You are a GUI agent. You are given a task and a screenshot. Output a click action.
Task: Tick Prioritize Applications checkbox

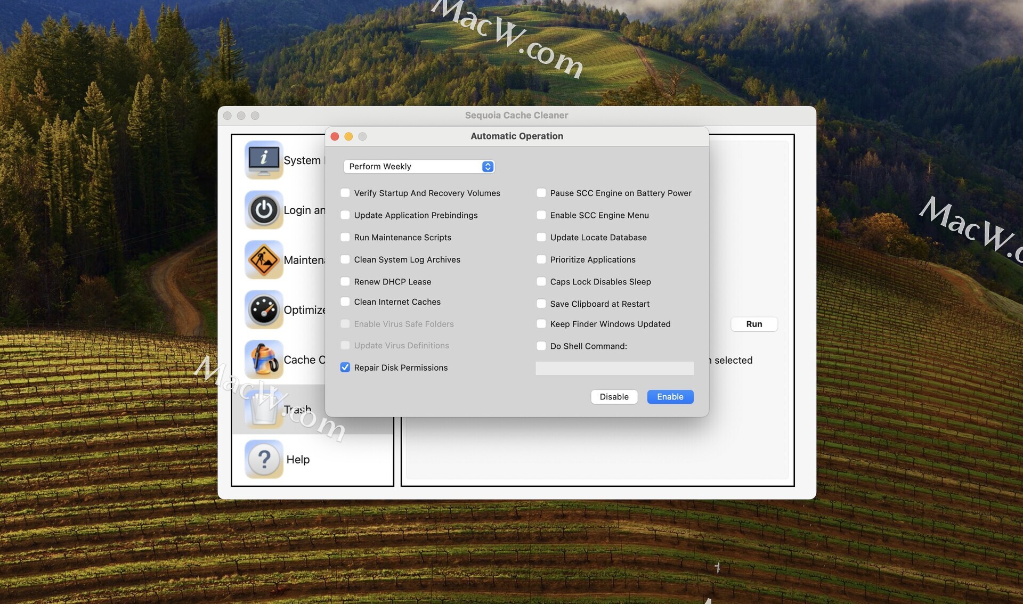pos(541,259)
